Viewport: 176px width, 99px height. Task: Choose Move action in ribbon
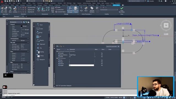[x=86, y=9]
